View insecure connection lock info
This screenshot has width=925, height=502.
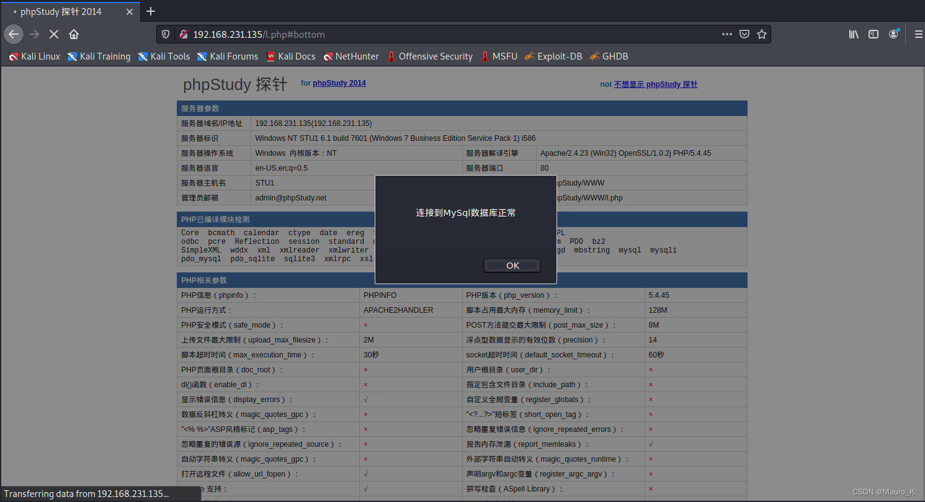(x=183, y=34)
